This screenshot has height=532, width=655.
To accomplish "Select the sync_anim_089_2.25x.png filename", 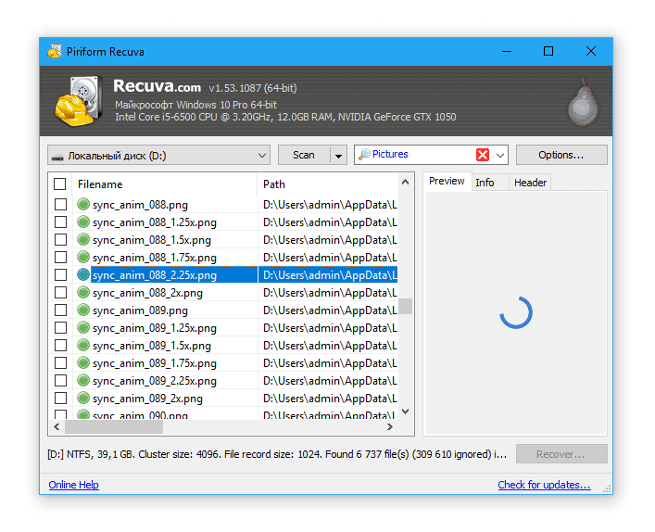I will click(155, 381).
